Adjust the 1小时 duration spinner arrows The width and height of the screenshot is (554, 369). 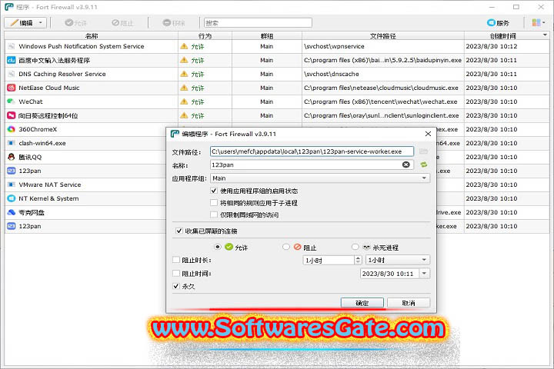pyautogui.click(x=358, y=260)
